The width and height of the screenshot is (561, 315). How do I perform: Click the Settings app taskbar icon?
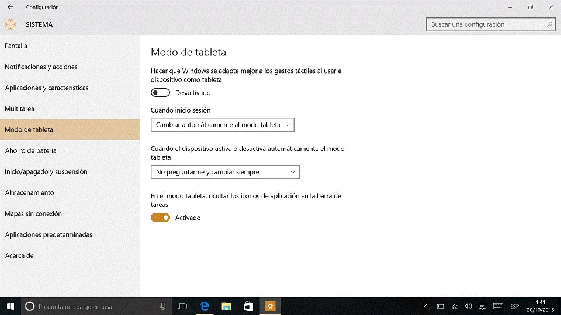coord(270,306)
